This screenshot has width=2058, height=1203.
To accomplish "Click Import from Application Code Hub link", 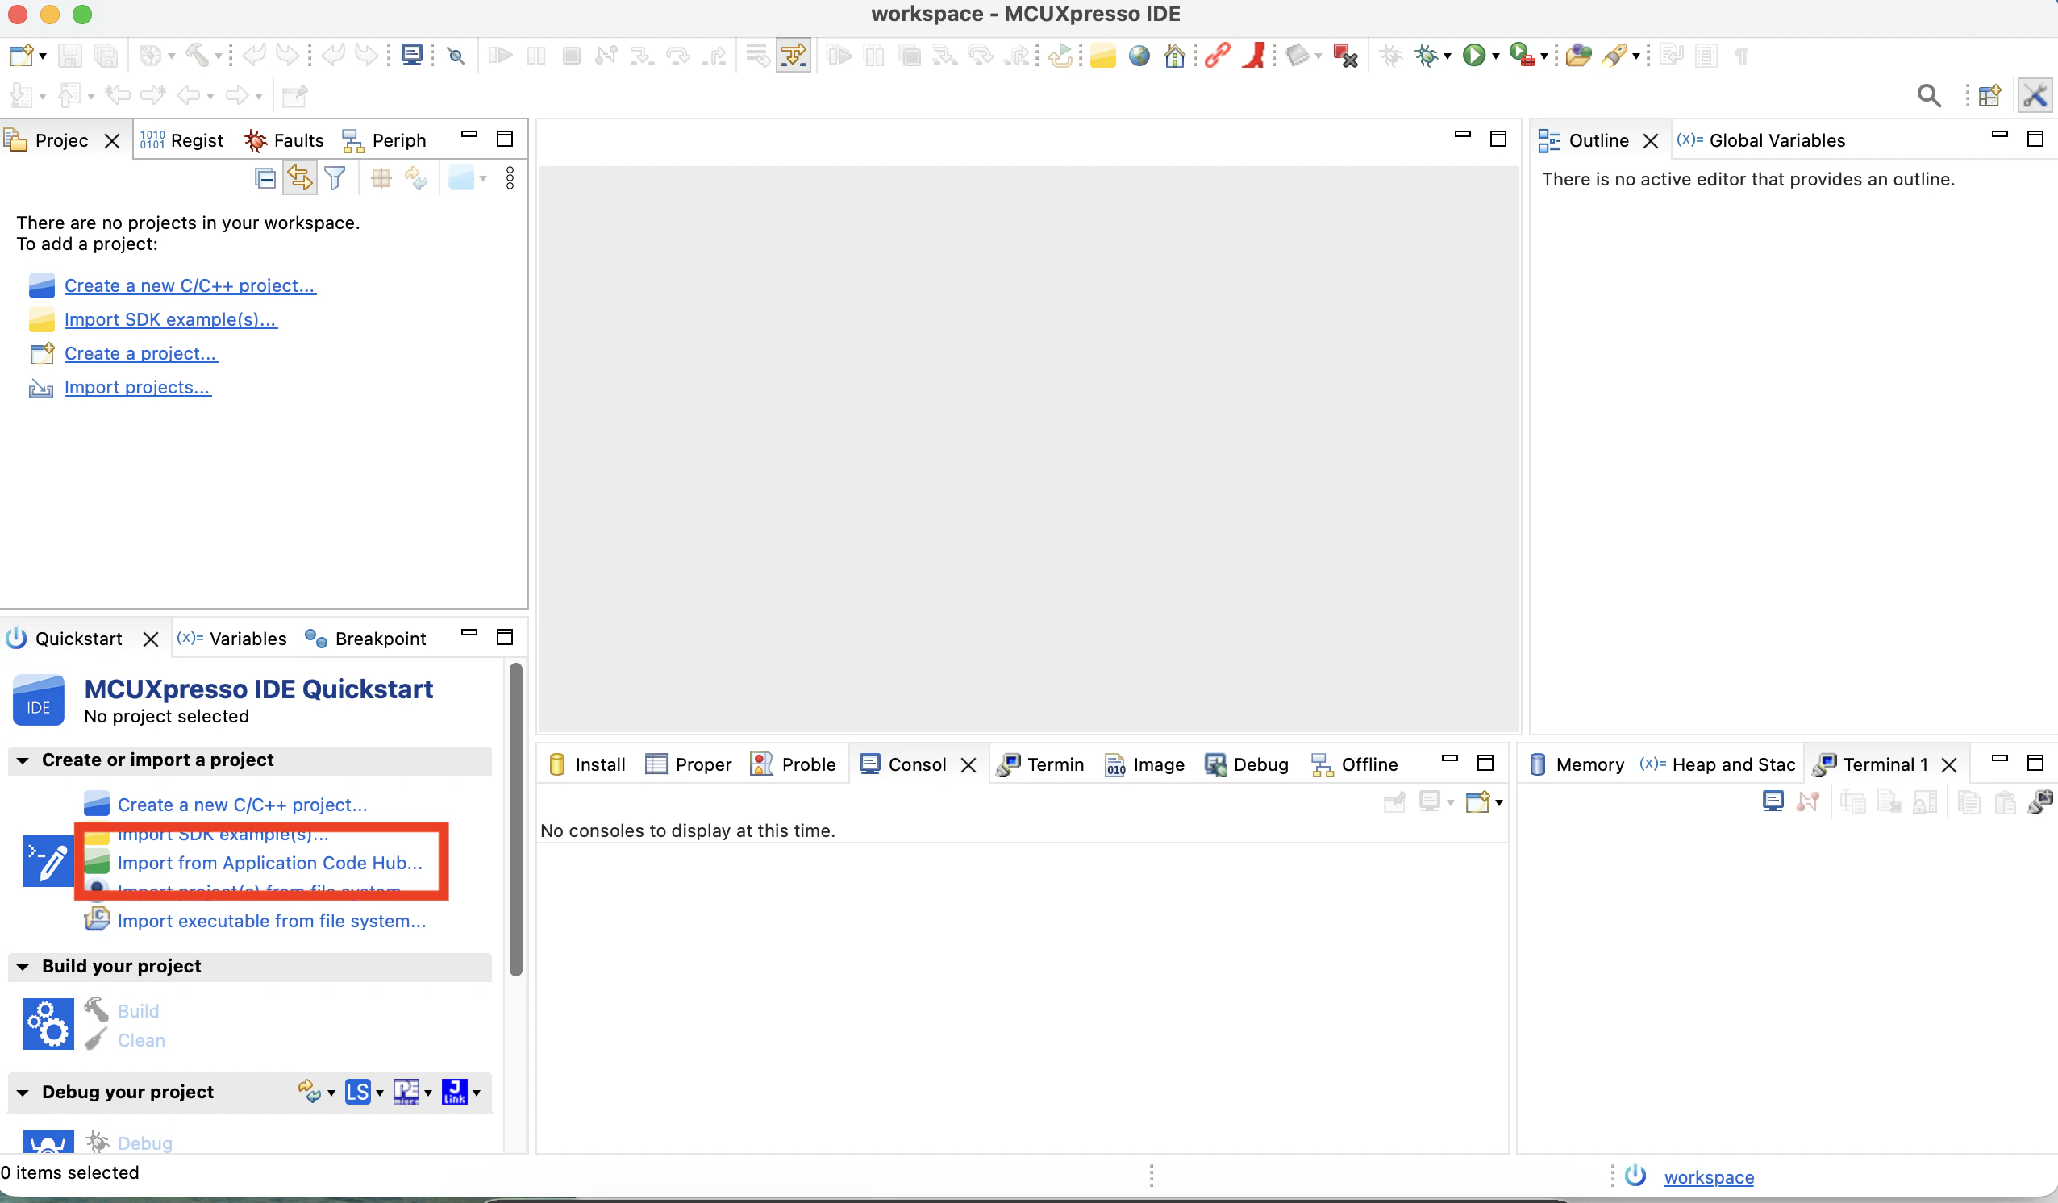I will (x=270, y=864).
